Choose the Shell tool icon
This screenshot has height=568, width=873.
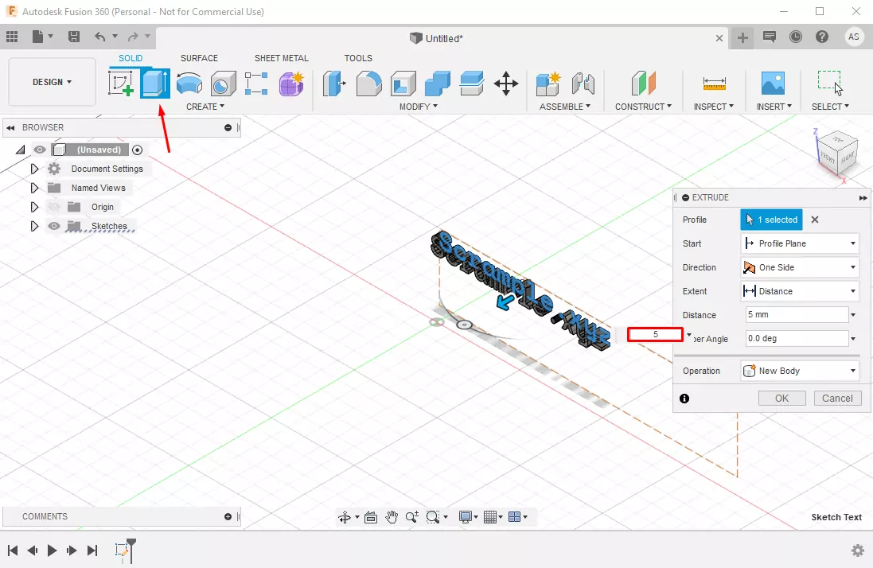click(403, 84)
